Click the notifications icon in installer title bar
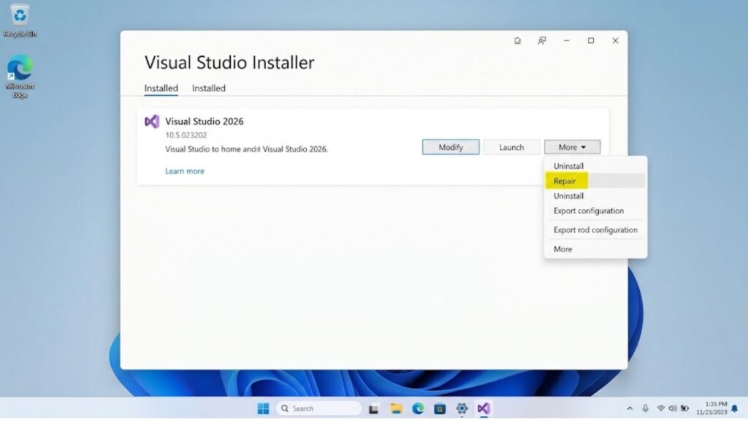 517,41
